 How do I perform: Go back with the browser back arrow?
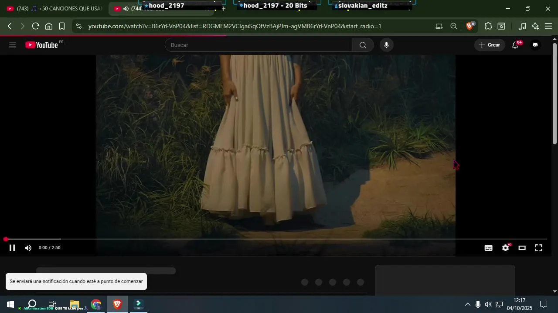coord(10,26)
